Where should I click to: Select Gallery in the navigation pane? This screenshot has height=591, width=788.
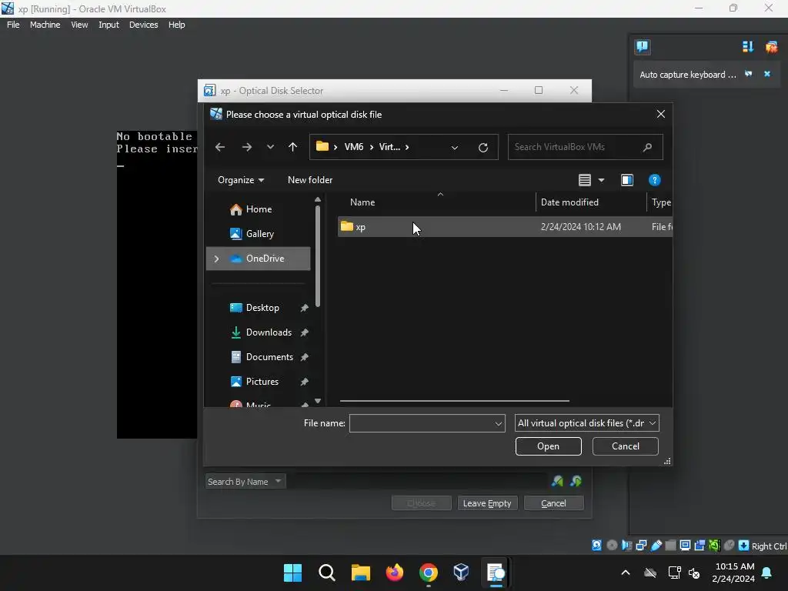(x=259, y=234)
